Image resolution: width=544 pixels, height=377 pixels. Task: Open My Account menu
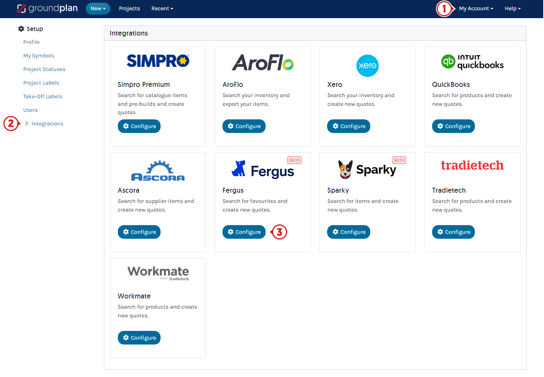[x=476, y=9]
